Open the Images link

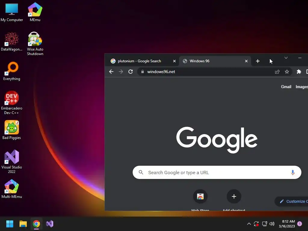302,87
